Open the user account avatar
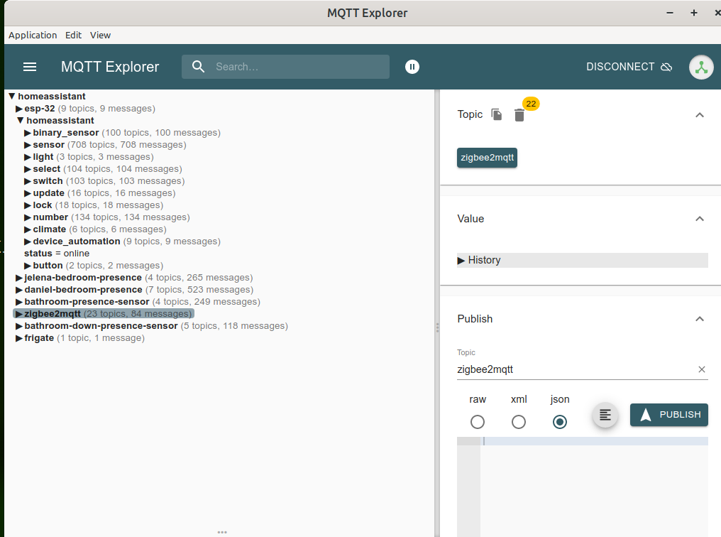 (700, 66)
